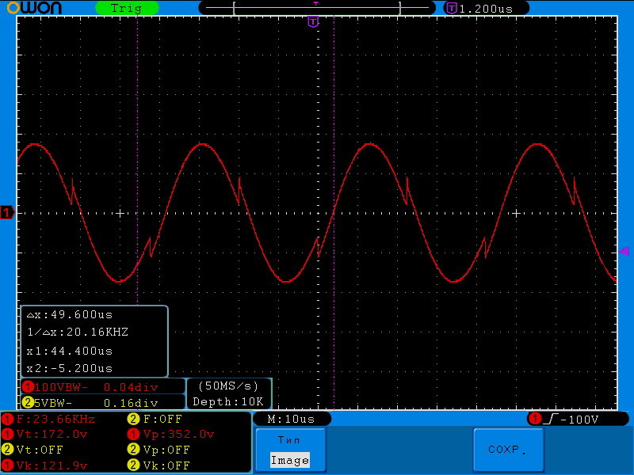
Task: Click the purple T trigger position marker
Action: coord(314,21)
